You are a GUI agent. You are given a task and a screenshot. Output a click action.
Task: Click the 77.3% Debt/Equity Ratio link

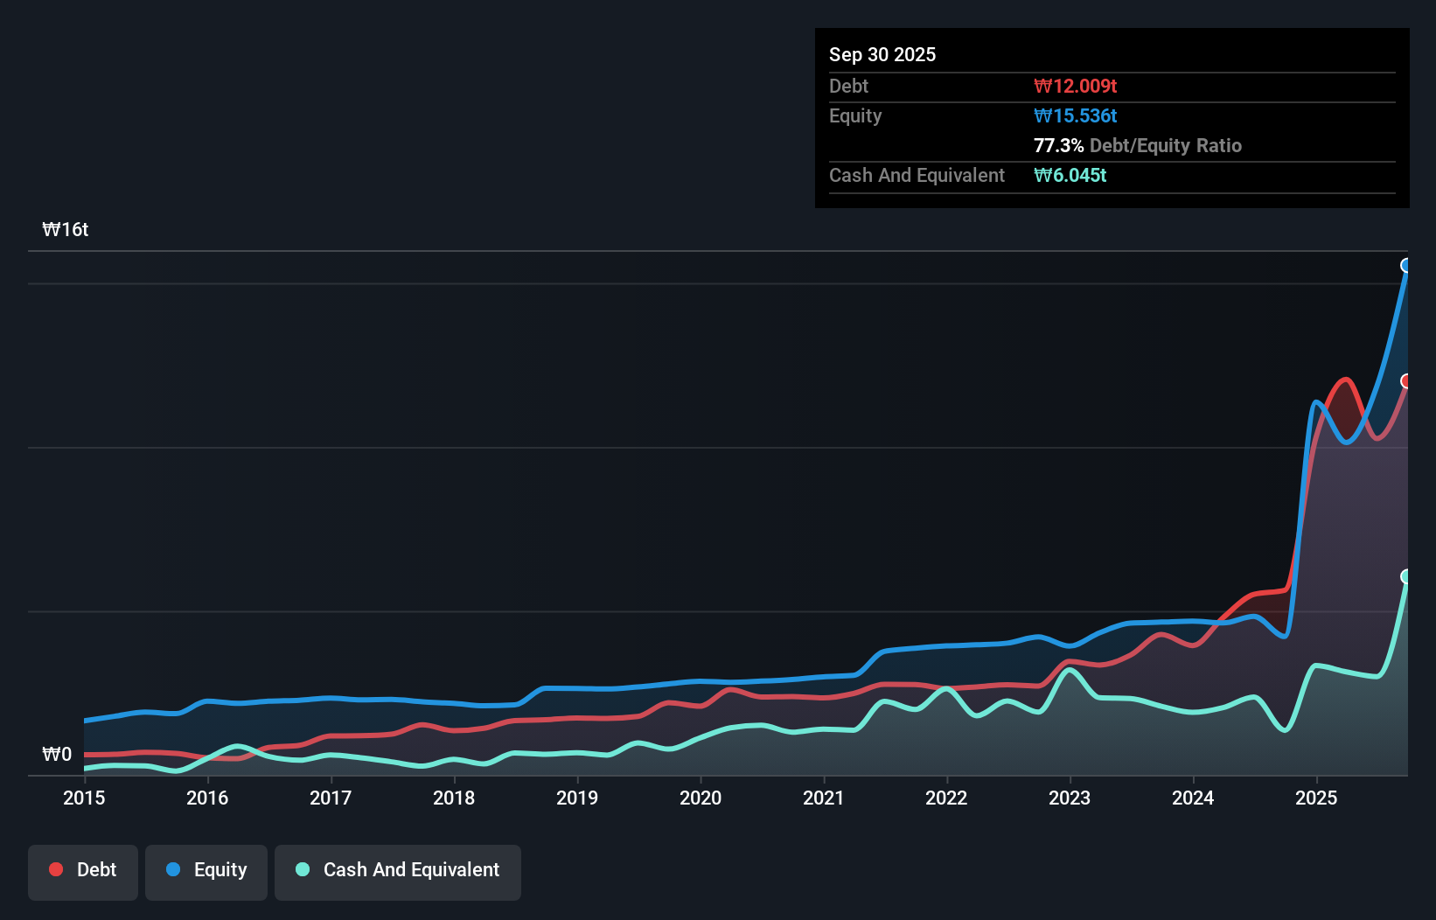[1138, 146]
